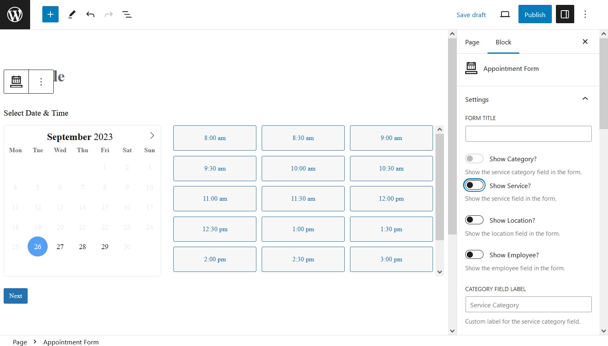Image resolution: width=608 pixels, height=346 pixels.
Task: Click time slots scrollbar down arrow
Action: (x=440, y=272)
